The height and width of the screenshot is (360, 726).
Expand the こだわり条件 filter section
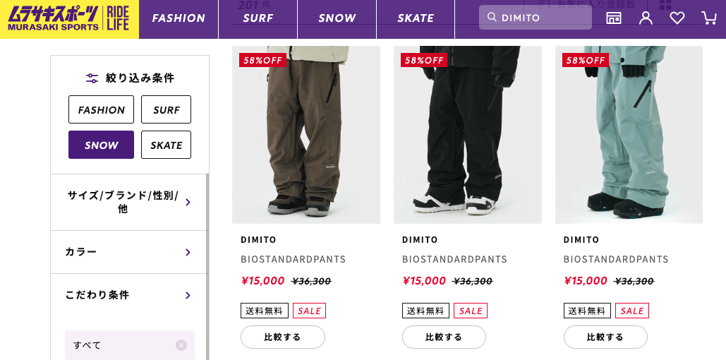click(x=130, y=295)
